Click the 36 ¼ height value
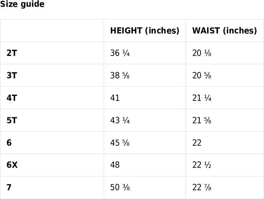 point(120,53)
